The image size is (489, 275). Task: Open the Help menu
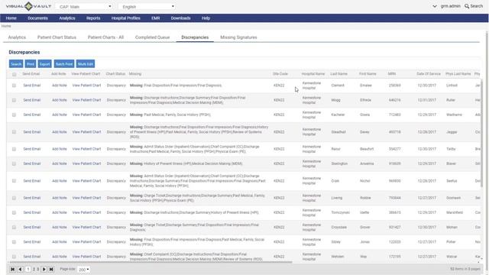(206, 18)
